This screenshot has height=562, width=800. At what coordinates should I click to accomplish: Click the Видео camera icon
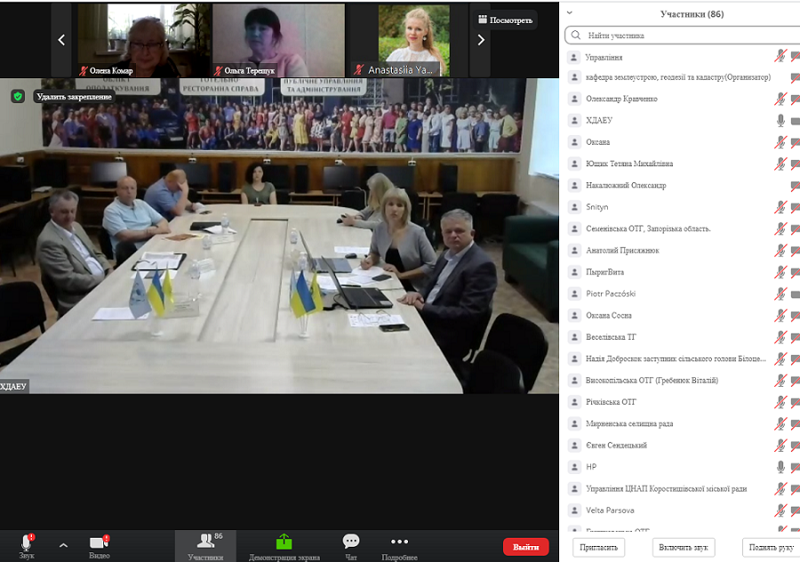[99, 542]
